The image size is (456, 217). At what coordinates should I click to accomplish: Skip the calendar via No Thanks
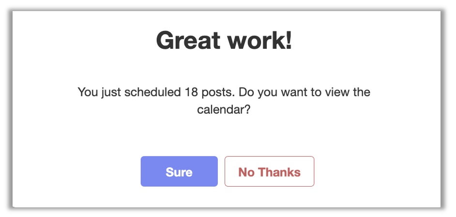[x=269, y=172]
